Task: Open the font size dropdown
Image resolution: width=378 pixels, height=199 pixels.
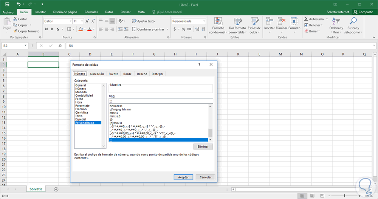Action: 82,21
